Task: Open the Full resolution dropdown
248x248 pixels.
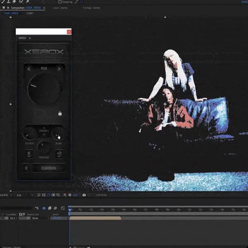Action: pos(25,195)
